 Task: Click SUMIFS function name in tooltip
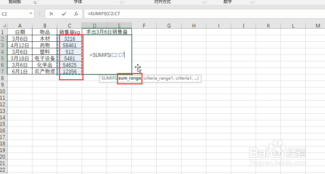coord(109,78)
